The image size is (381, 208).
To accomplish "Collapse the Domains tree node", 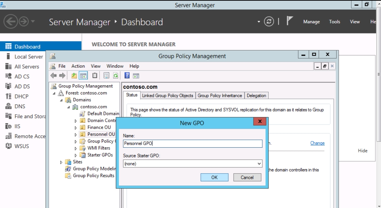I will pos(62,100).
